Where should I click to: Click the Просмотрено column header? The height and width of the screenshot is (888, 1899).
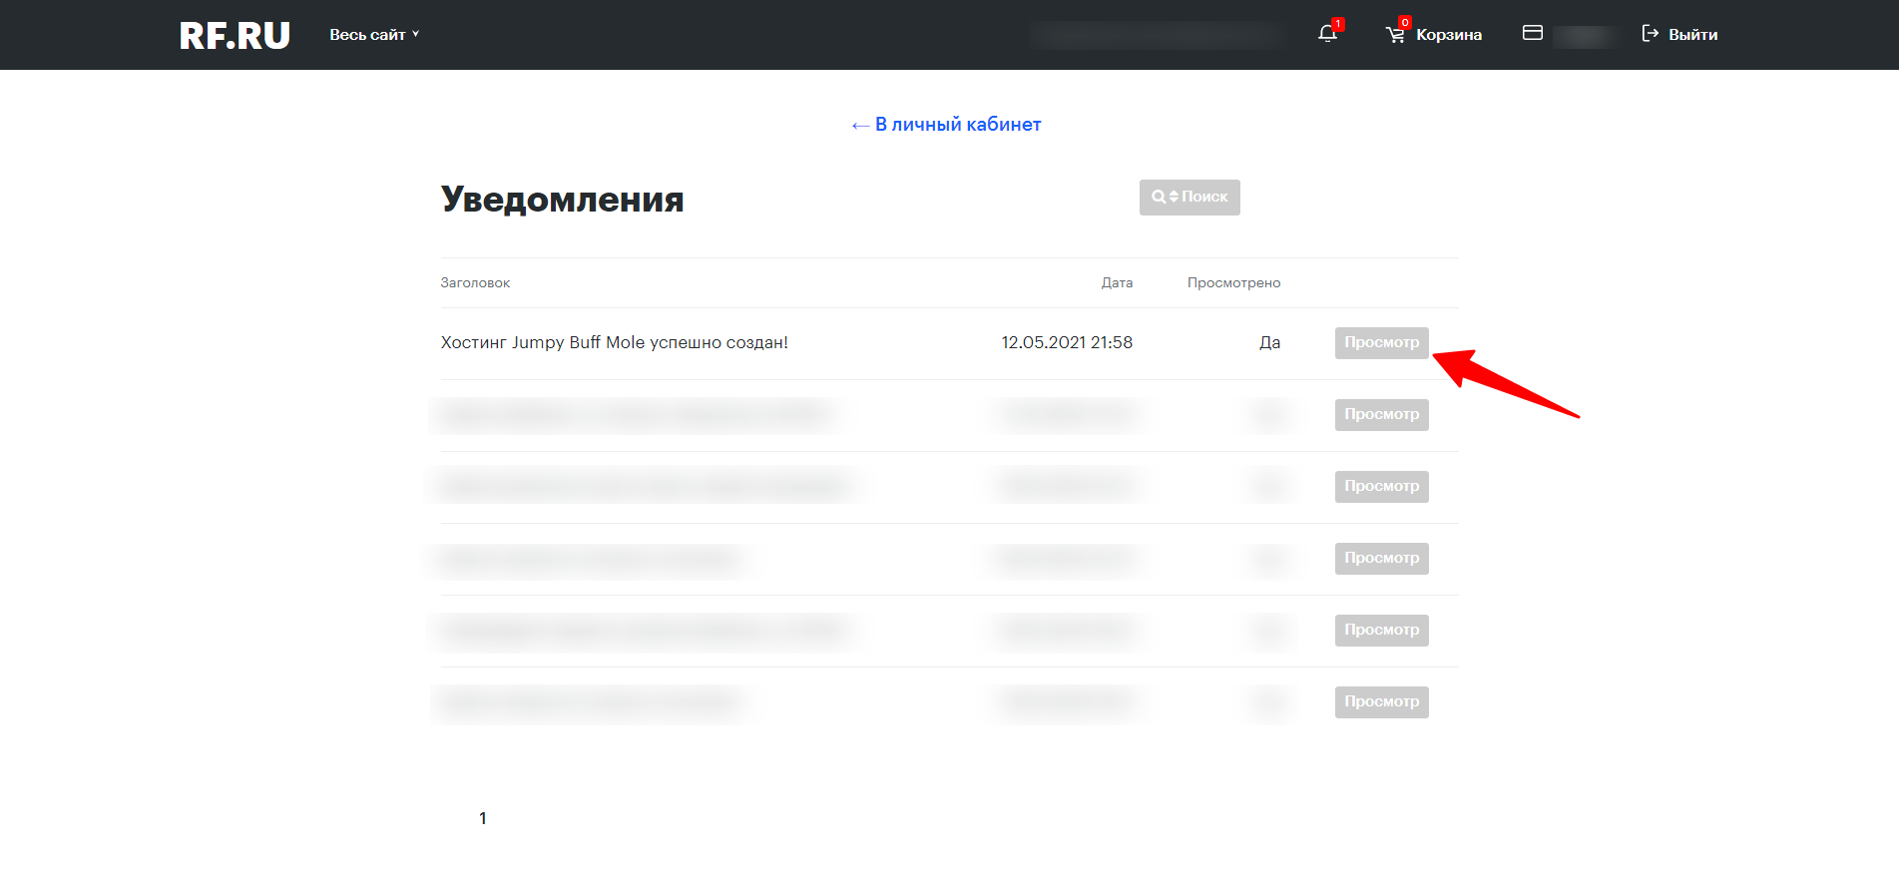[1233, 283]
